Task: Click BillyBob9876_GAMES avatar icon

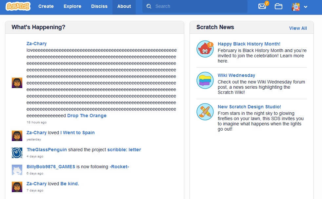Action: point(17,170)
